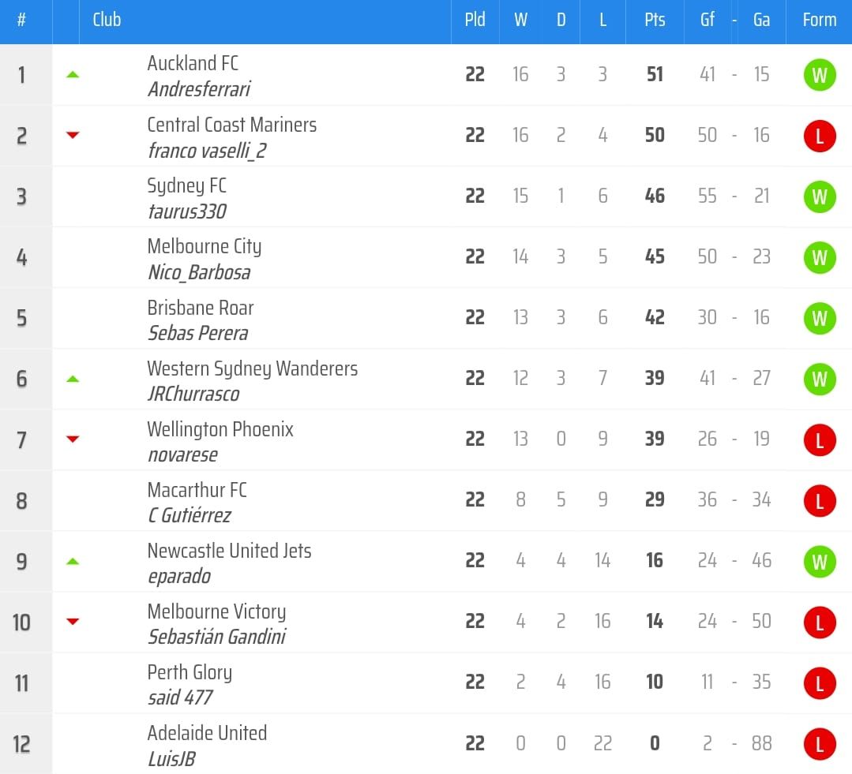
Task: Click the green up arrow beside Western Sydney Wanderers
Action: coord(73,379)
